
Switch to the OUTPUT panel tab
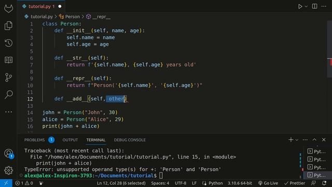pyautogui.click(x=70, y=140)
